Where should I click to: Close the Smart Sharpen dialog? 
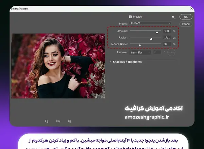tap(191, 8)
